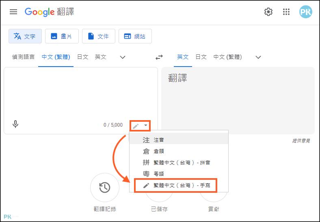Image resolution: width=320 pixels, height=222 pixels.
Task: Open input method dropdown arrow
Action: coord(146,125)
